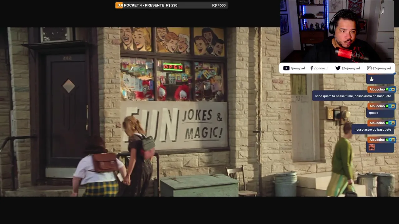The image size is (399, 224).
Task: Click the chat message 'sabe quem ta nesse filme, nosso astro do basquete'
Action: tap(353, 96)
